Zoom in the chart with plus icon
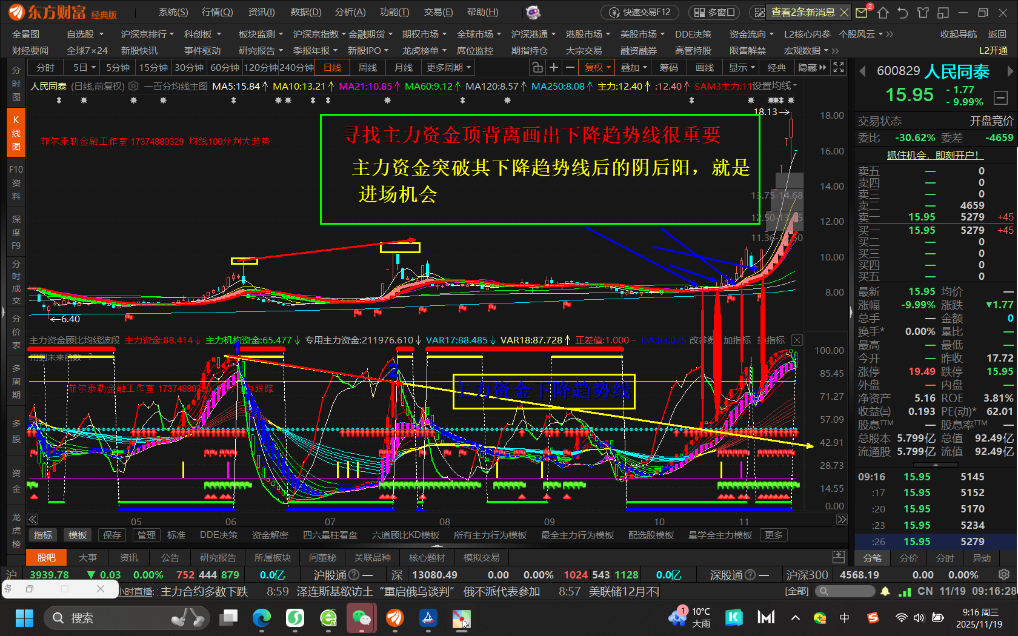The height and width of the screenshot is (636, 1018). tap(553, 67)
